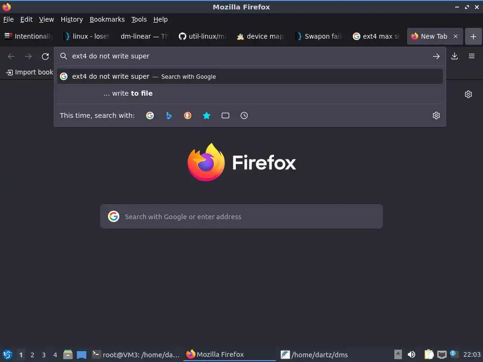Image resolution: width=483 pixels, height=362 pixels.
Task: Open the Help menu
Action: point(160,19)
